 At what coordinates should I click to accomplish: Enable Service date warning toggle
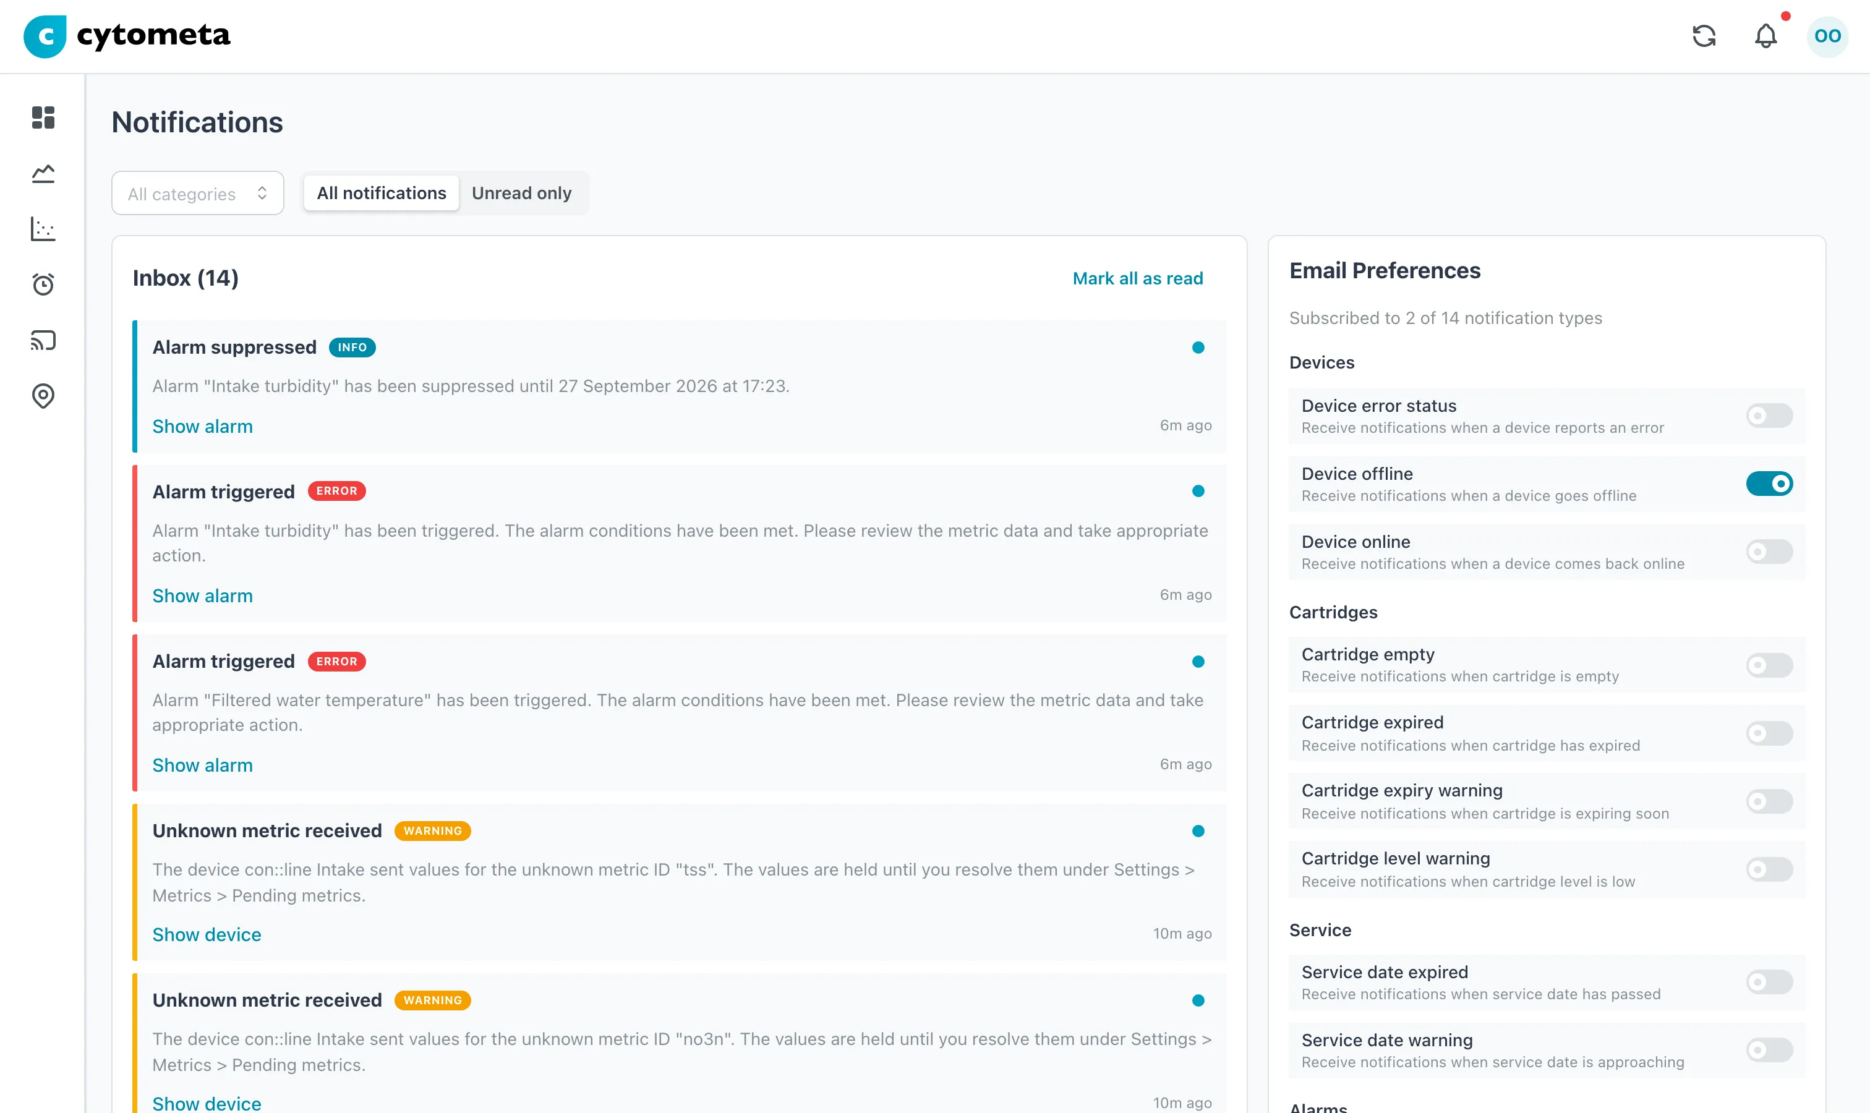click(1769, 1051)
